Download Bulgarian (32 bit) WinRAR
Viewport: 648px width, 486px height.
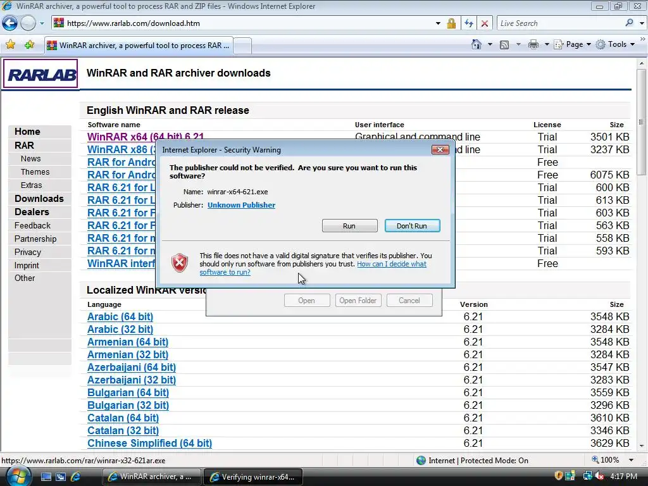pos(128,406)
